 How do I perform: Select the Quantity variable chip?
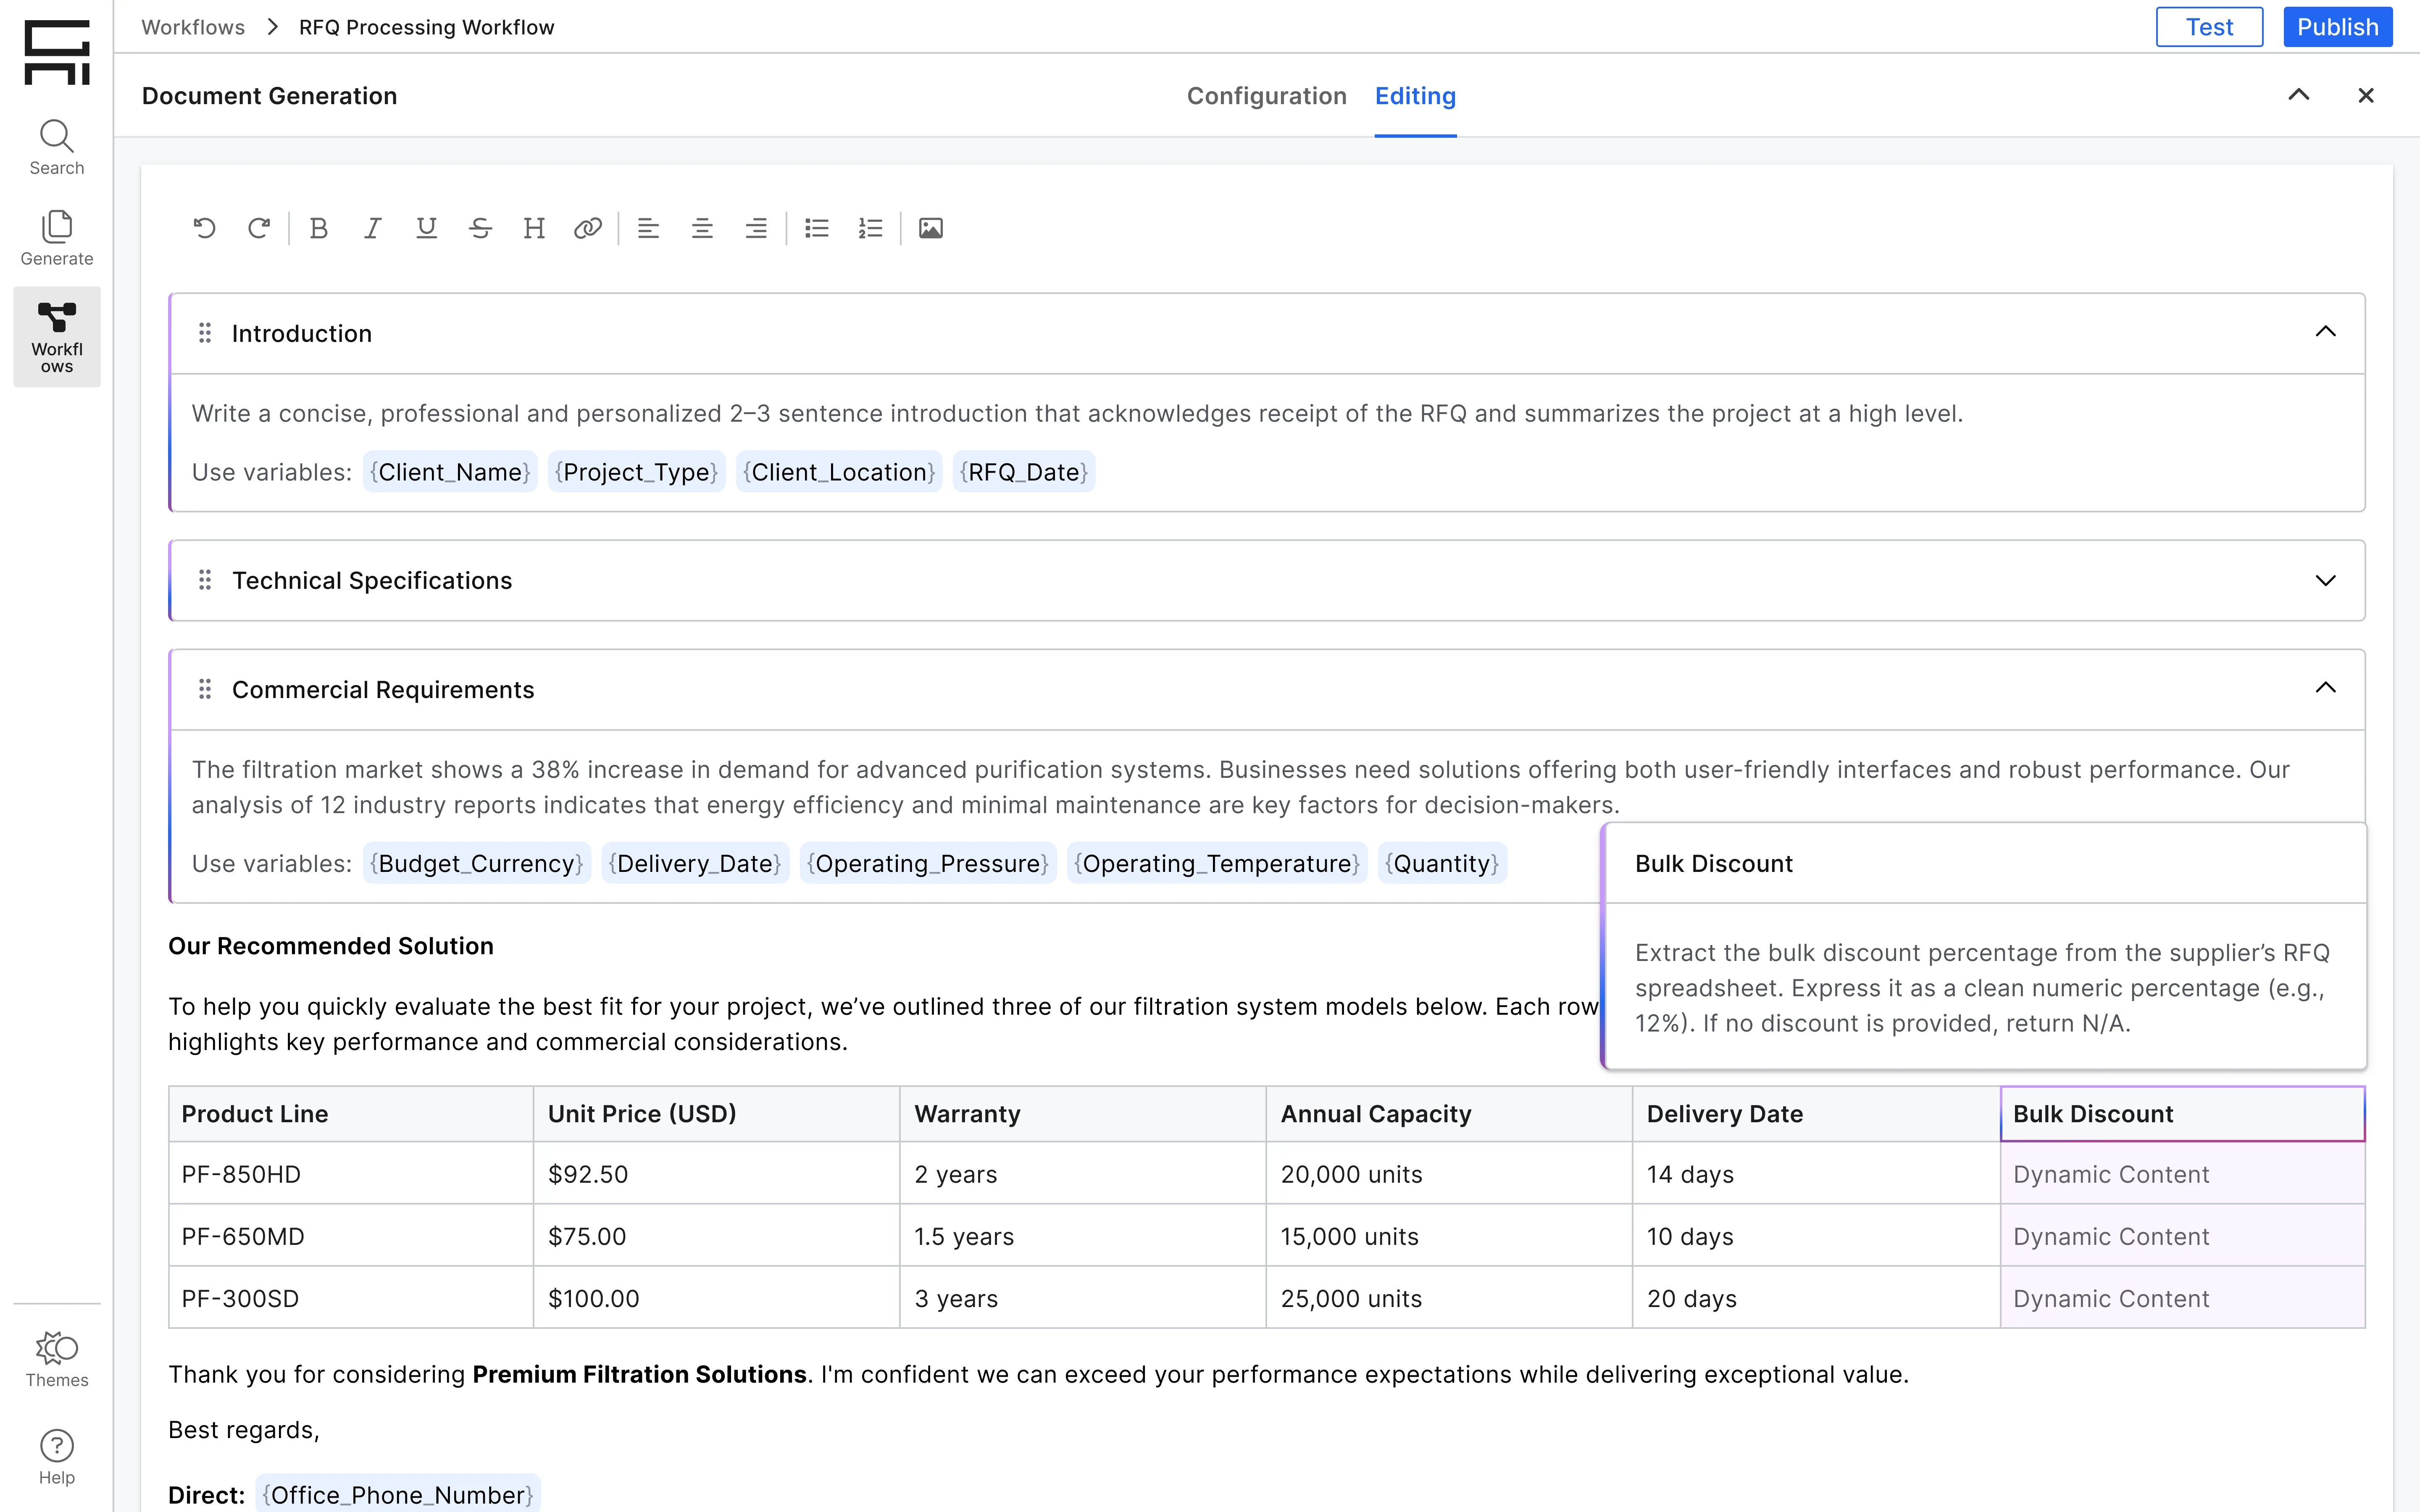coord(1442,863)
